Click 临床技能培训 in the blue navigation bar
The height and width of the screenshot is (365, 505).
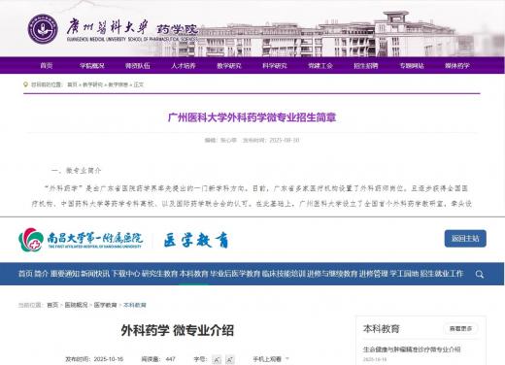284,274
